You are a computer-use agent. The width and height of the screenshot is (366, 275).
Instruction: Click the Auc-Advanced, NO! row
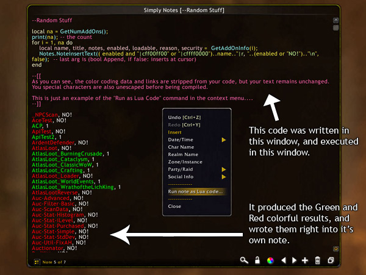[58, 198]
